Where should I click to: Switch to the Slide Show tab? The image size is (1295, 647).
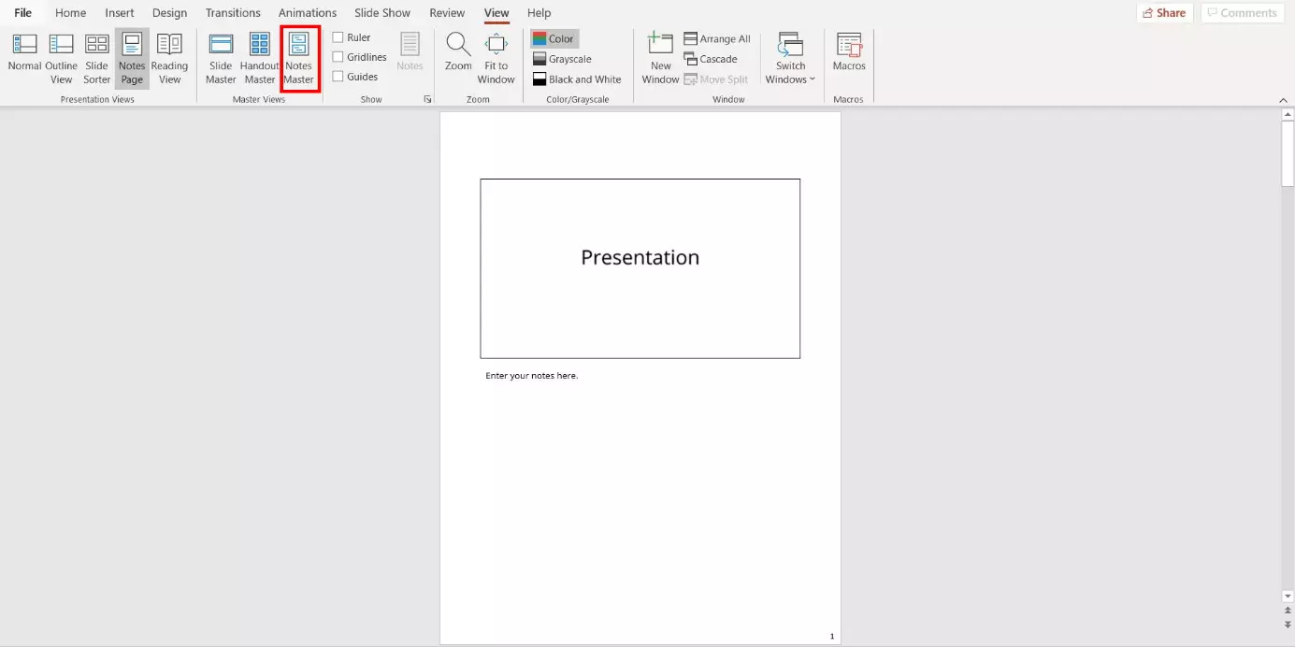click(382, 13)
